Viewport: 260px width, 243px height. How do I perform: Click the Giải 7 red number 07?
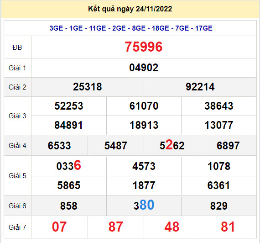pyautogui.click(x=59, y=227)
